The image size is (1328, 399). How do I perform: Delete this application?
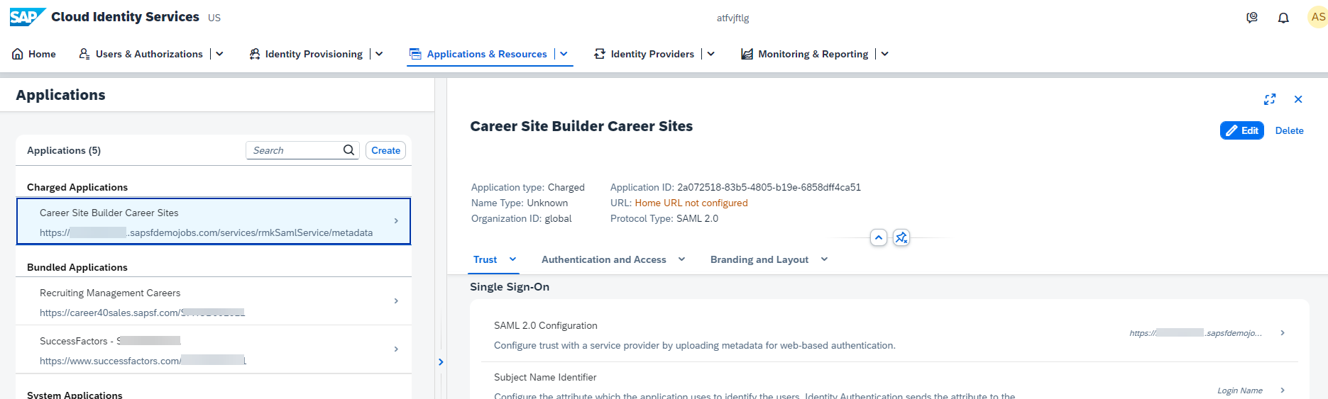click(x=1289, y=130)
